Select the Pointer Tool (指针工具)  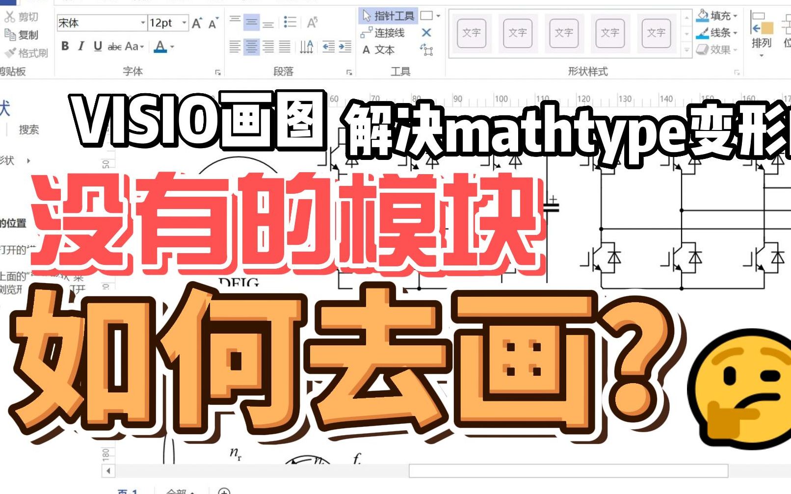point(389,16)
